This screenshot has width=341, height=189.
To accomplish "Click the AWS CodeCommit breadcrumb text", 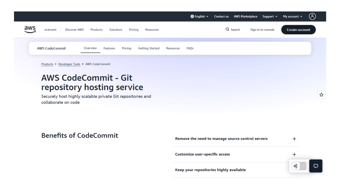I will [98, 64].
